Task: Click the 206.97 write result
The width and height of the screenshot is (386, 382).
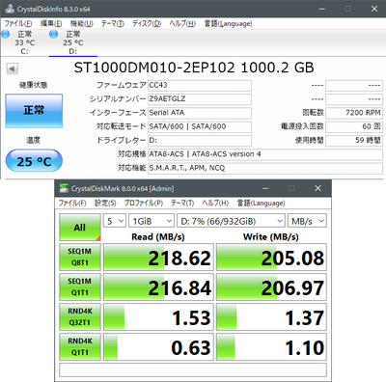Action: [271, 286]
